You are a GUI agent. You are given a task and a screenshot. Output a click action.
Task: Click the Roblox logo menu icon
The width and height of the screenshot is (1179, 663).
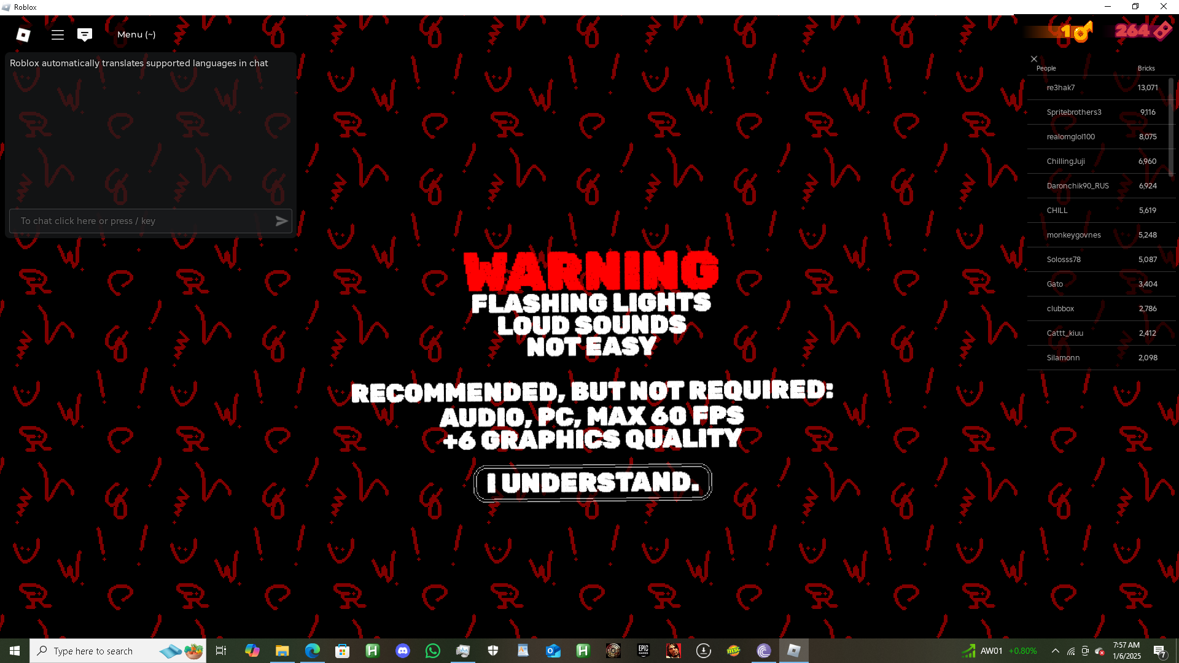(x=23, y=35)
